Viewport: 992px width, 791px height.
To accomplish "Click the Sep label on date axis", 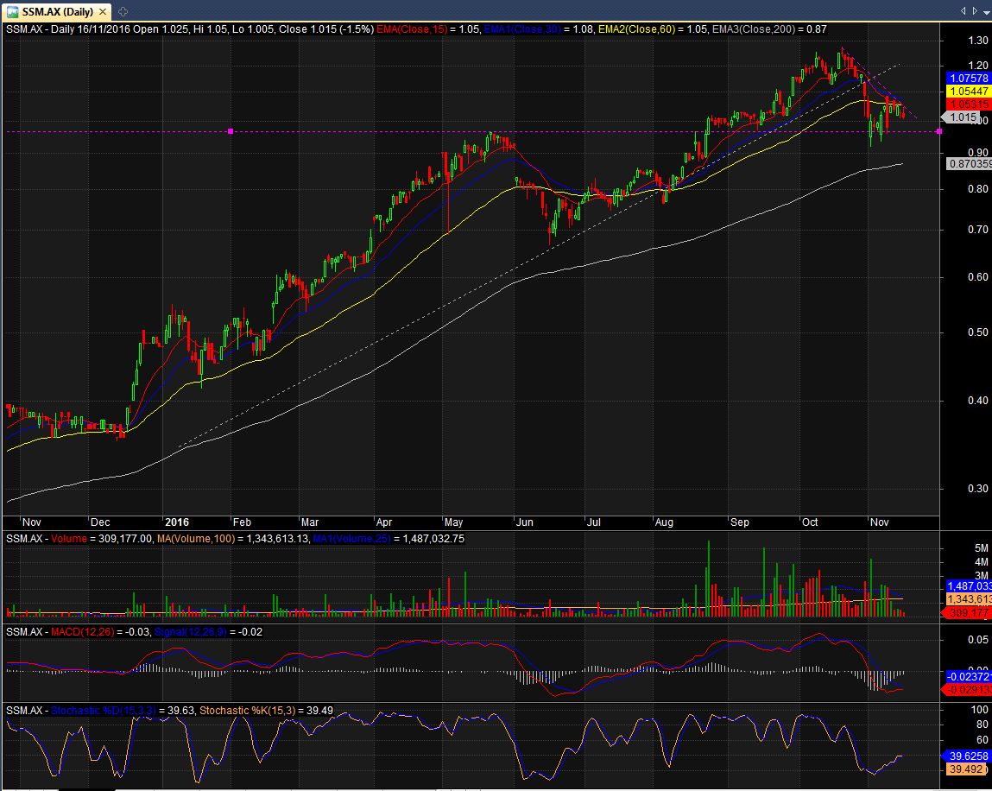I will pos(740,522).
